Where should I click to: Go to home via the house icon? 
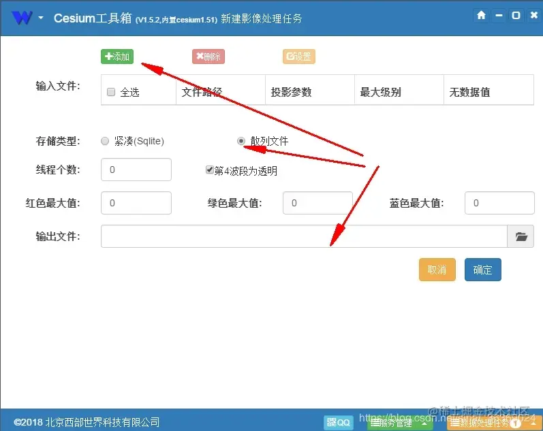(481, 15)
